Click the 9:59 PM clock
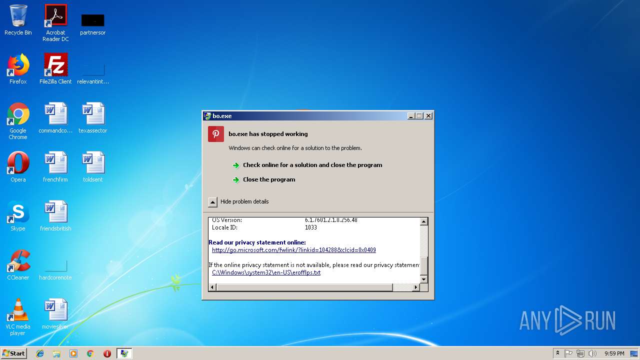 (x=614, y=353)
